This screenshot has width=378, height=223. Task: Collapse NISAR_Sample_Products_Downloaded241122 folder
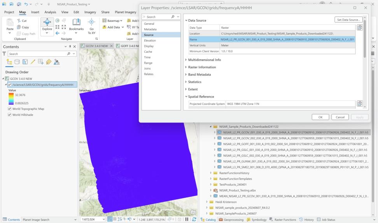tap(210, 126)
